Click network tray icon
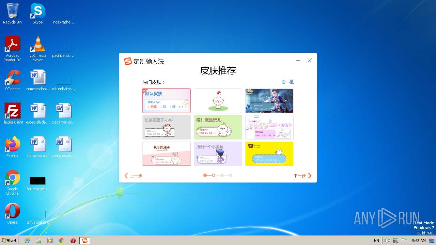The width and height of the screenshot is (436, 245). coord(395,241)
